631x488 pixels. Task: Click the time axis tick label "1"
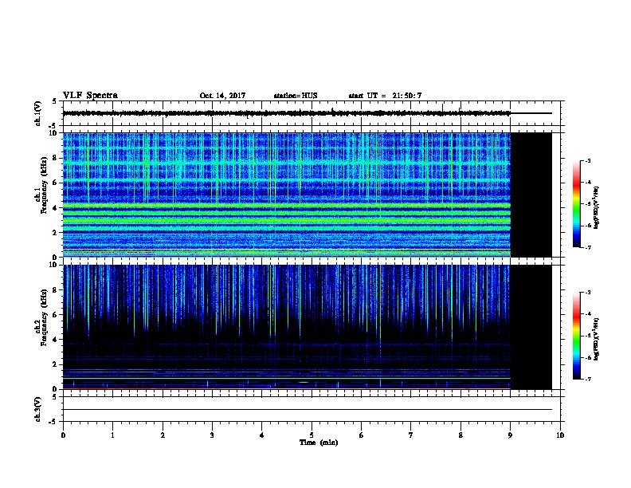coord(112,435)
